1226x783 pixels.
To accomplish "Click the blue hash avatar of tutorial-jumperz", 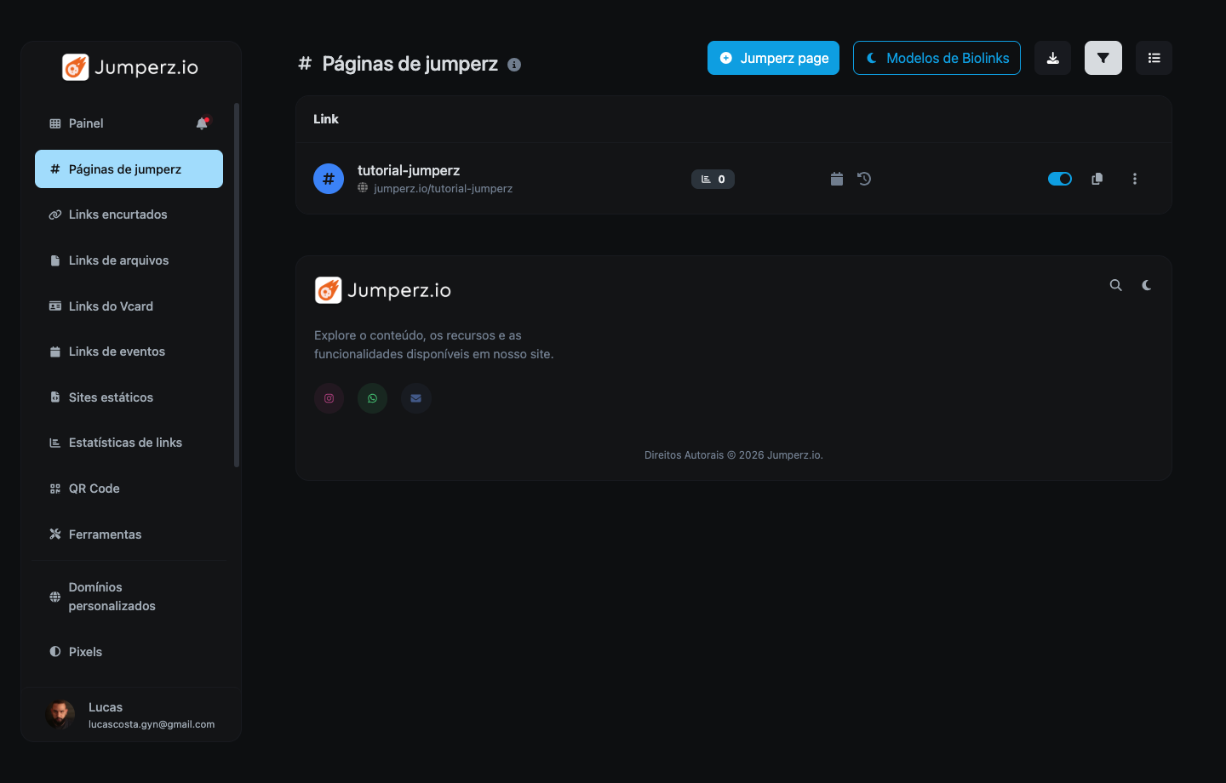I will (329, 179).
